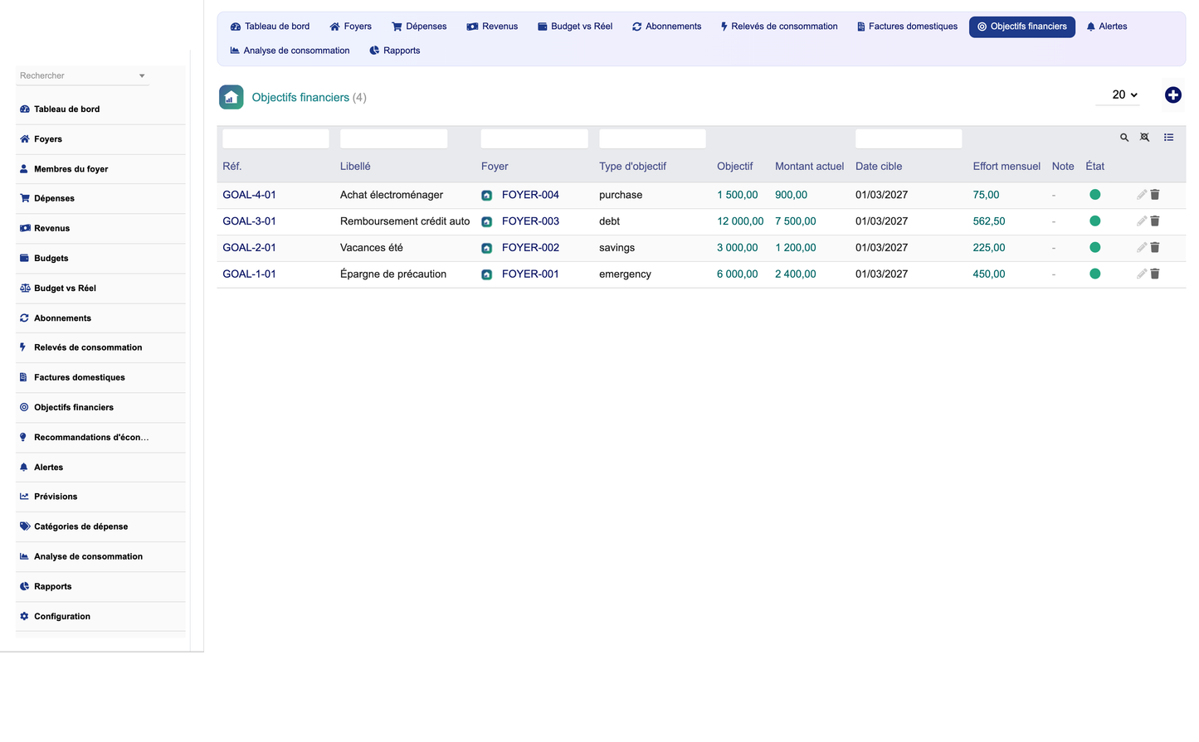Image resolution: width=1199 pixels, height=742 pixels.
Task: Open the GOAL-4-01 reference link
Action: 249,195
